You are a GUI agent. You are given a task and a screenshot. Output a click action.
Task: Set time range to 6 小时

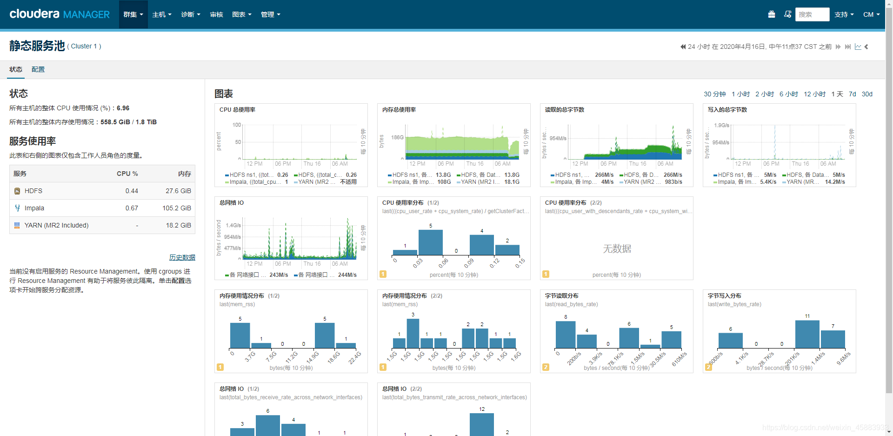click(x=789, y=94)
